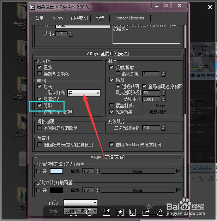Save the image with the floppy disk icon
Viewport: 217px width, 221px height.
click(x=106, y=213)
